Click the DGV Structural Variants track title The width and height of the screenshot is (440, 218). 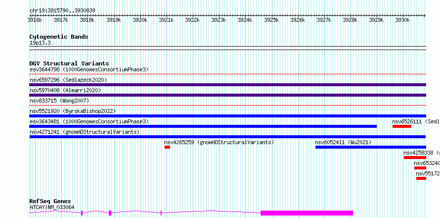pos(69,63)
